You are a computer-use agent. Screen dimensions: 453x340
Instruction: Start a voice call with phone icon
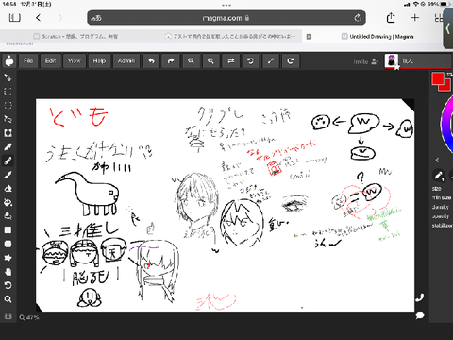[420, 297]
